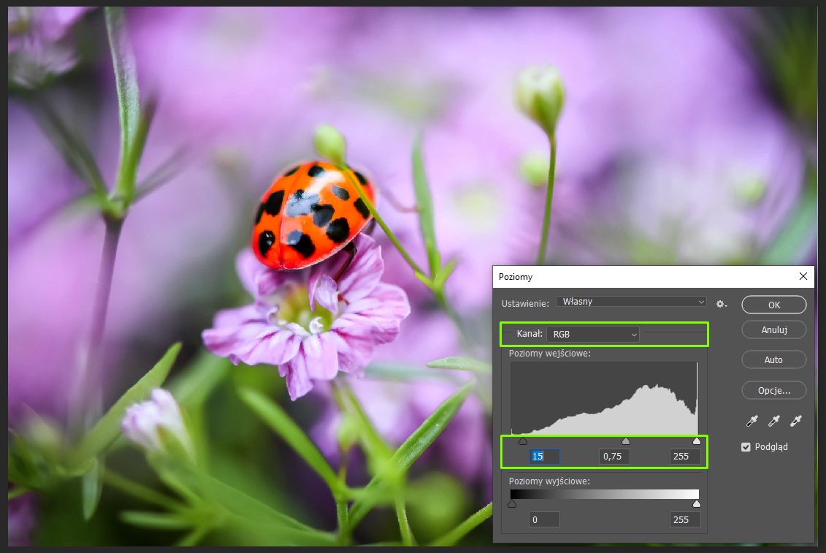
Task: Apply Auto levels correction
Action: (774, 360)
